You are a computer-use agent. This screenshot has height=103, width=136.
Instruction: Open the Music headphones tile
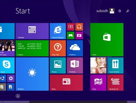pyautogui.click(x=79, y=27)
